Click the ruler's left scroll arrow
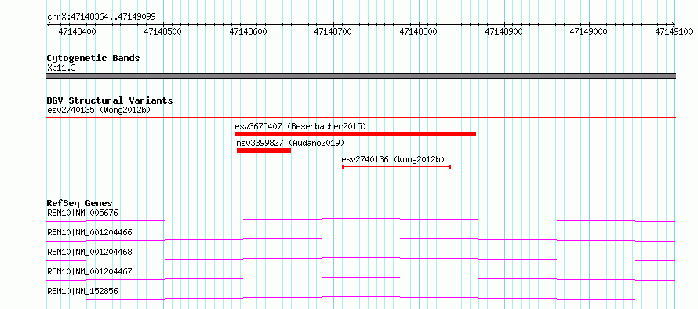This screenshot has height=309, width=698. coord(49,24)
